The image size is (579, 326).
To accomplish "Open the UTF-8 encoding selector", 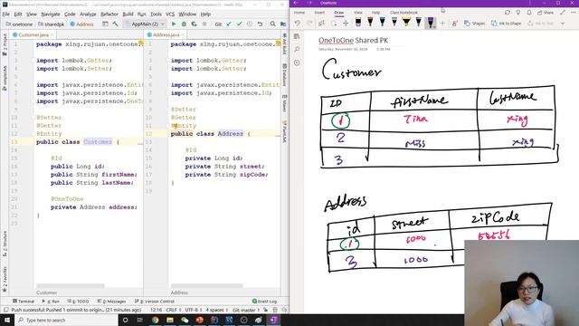I will pos(194,310).
